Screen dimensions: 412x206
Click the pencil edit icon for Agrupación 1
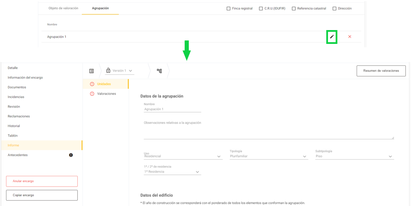[x=332, y=37]
